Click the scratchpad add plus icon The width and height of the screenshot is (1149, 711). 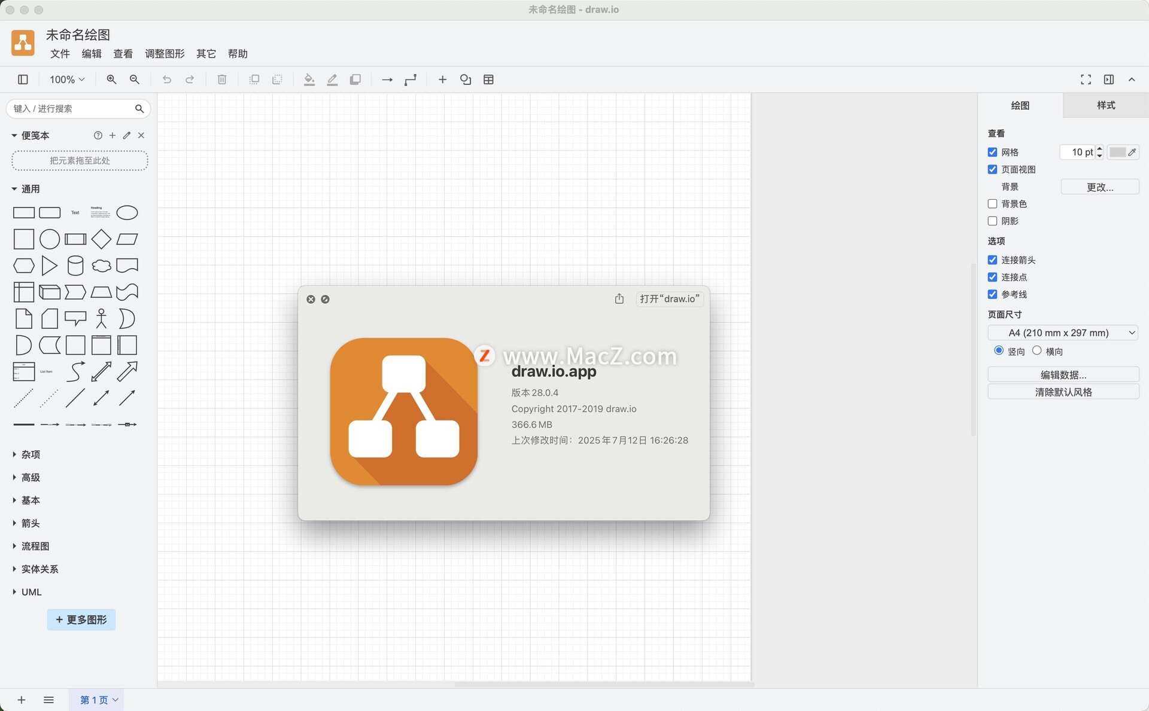tap(113, 136)
